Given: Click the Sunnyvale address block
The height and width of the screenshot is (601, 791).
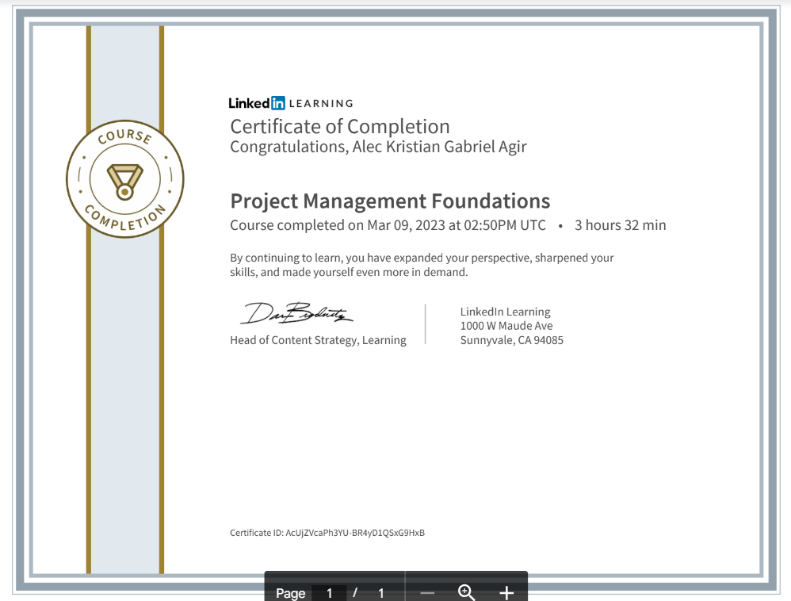Looking at the screenshot, I should (511, 325).
